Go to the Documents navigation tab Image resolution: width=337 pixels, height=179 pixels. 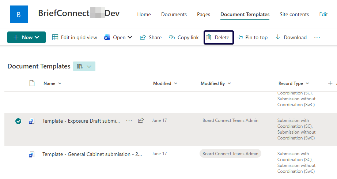pos(174,14)
